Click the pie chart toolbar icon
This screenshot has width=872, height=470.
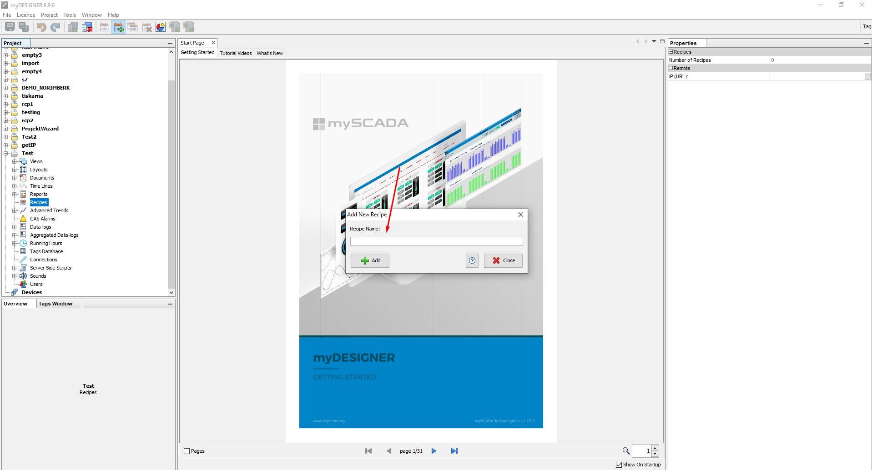click(161, 27)
